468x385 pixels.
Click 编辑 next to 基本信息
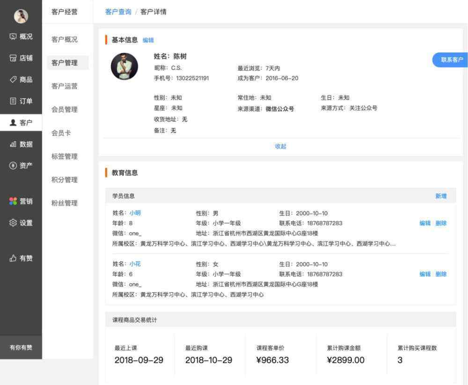148,40
